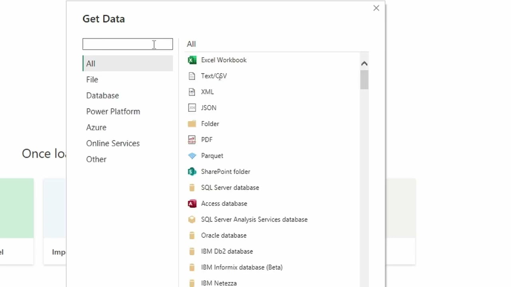This screenshot has width=511, height=287.
Task: Select SQL Server database label
Action: [230, 188]
